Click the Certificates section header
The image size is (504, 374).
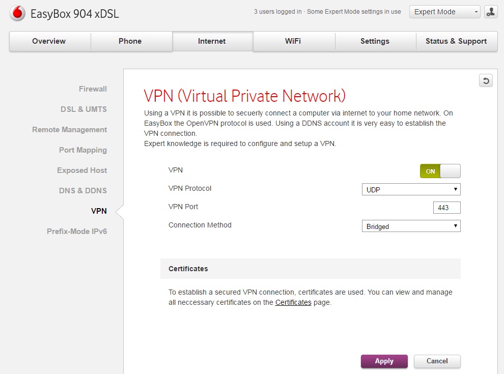click(311, 269)
